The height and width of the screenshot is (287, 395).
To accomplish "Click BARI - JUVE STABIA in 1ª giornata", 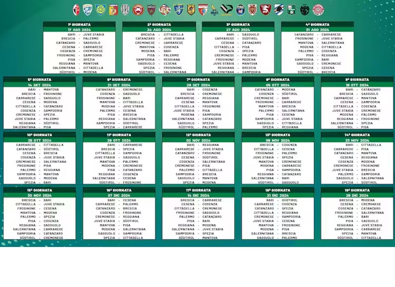I will [x=86, y=35].
